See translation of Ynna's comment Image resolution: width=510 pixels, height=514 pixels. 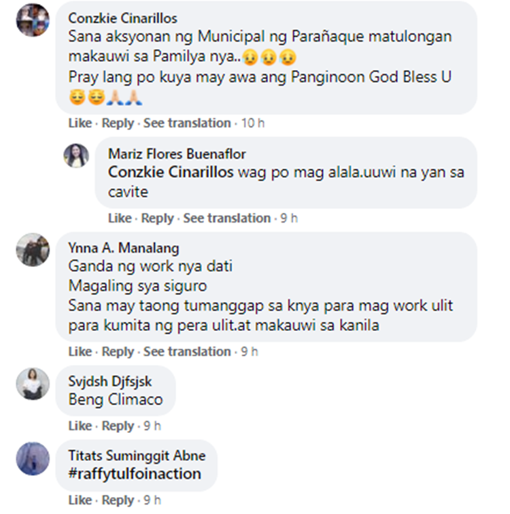(x=187, y=352)
